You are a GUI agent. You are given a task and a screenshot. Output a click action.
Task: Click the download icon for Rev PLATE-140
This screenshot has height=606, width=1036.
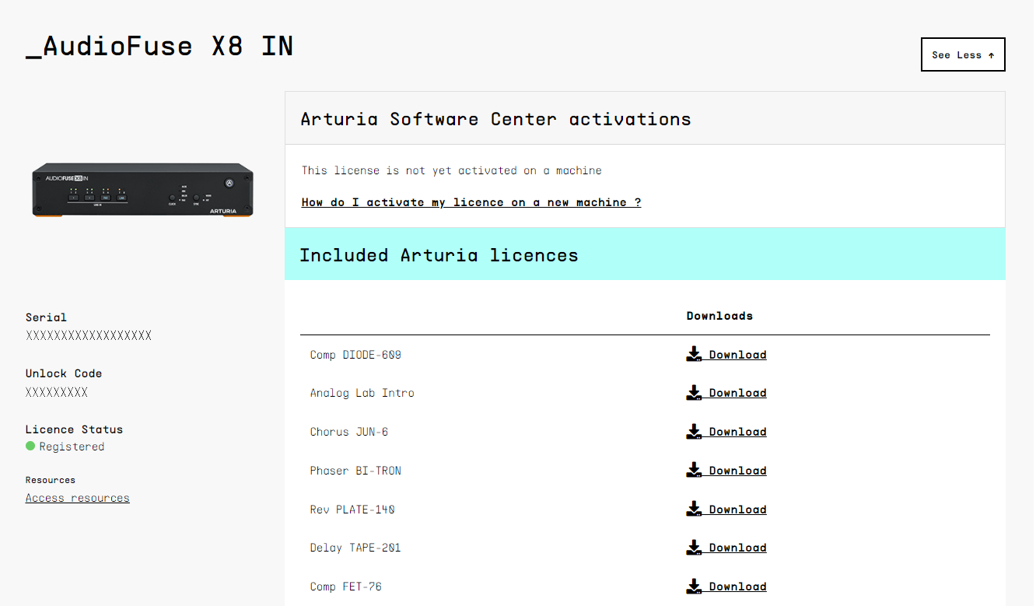point(694,510)
